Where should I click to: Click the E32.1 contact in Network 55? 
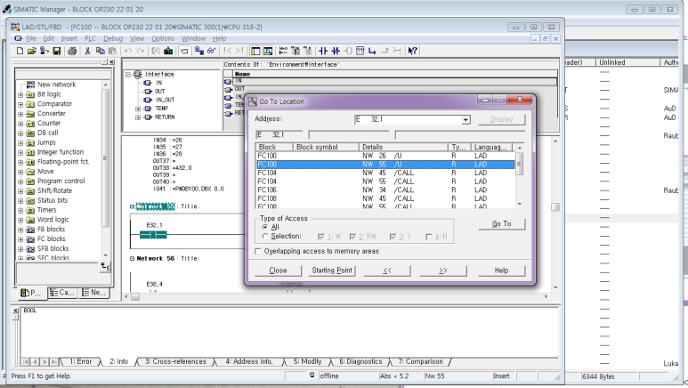153,235
